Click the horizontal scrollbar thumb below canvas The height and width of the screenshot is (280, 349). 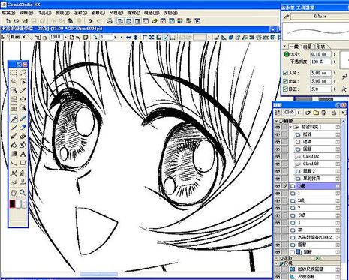(x=99, y=274)
